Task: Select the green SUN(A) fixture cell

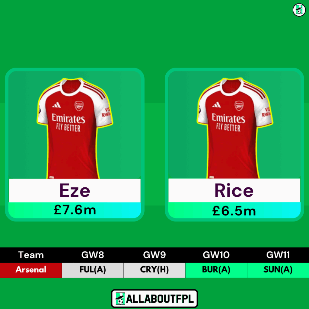Action: click(278, 270)
